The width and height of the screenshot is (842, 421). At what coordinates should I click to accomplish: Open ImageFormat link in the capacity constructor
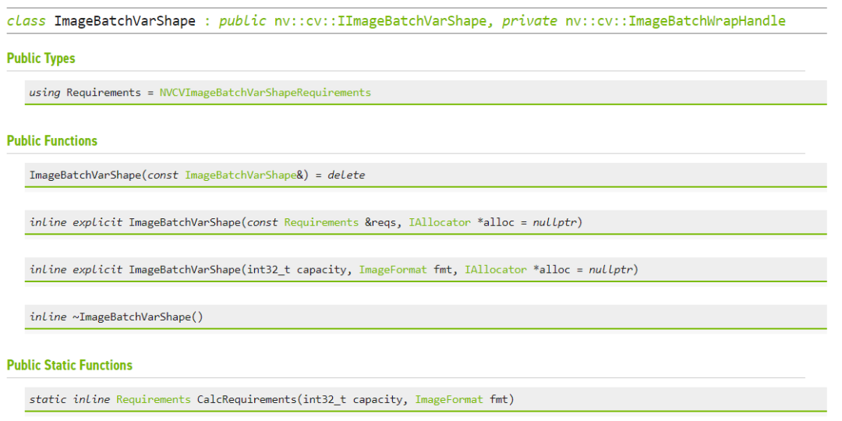point(393,270)
